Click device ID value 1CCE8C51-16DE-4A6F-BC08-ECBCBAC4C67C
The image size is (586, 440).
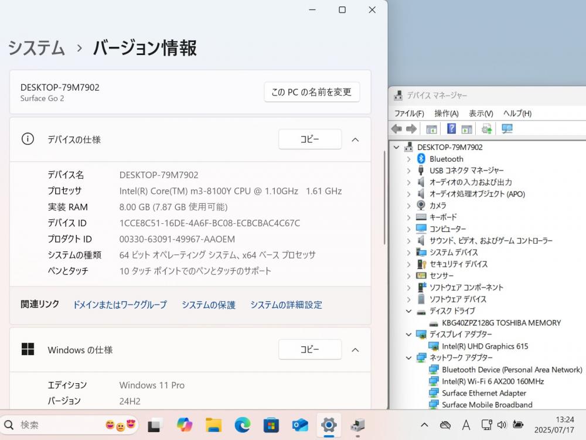pyautogui.click(x=210, y=223)
